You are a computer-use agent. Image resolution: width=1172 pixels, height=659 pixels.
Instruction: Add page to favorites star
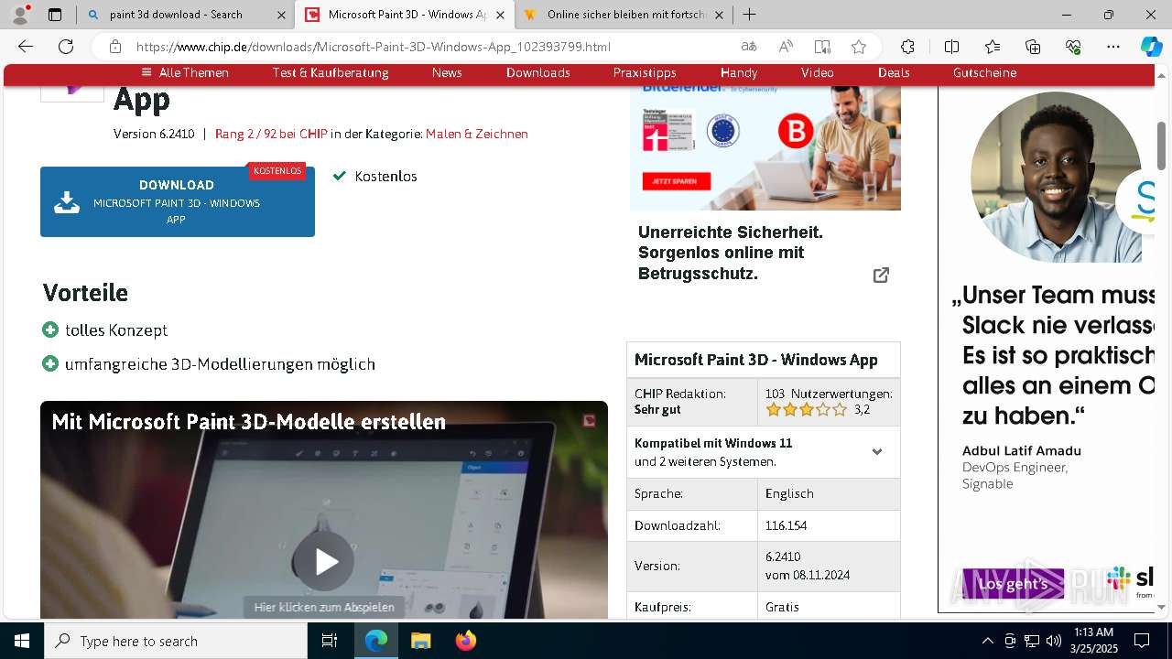(859, 47)
